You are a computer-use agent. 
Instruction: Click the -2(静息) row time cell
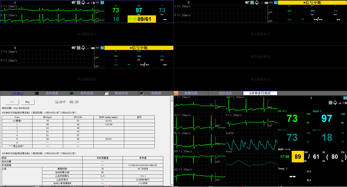[x=17, y=121]
